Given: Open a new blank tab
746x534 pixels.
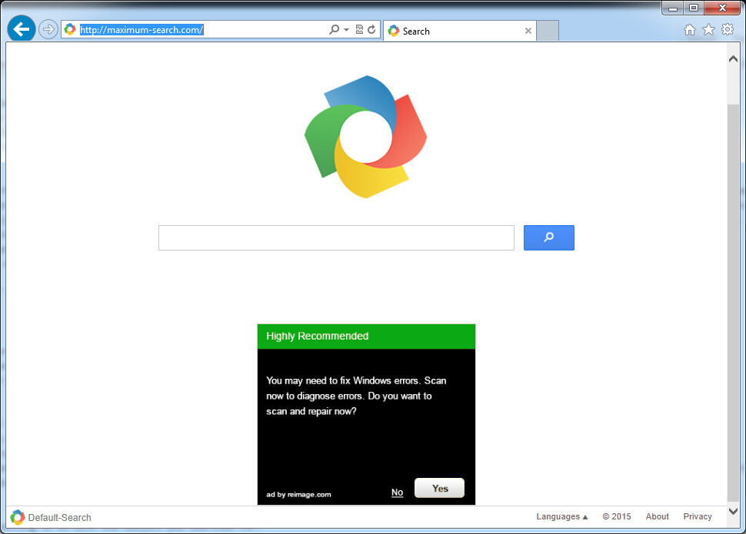Looking at the screenshot, I should pyautogui.click(x=548, y=31).
